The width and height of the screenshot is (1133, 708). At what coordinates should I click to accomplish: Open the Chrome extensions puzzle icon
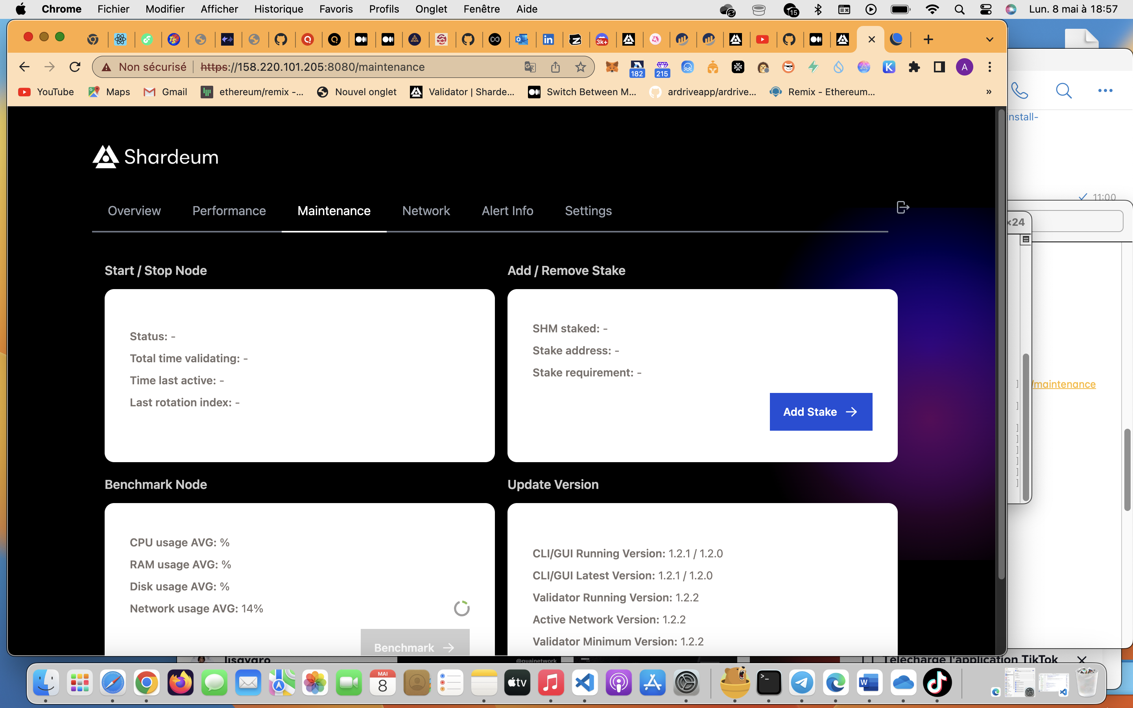[x=915, y=67]
